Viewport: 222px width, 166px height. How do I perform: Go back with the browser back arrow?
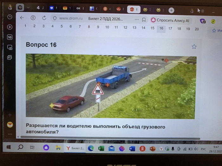pos(22,18)
